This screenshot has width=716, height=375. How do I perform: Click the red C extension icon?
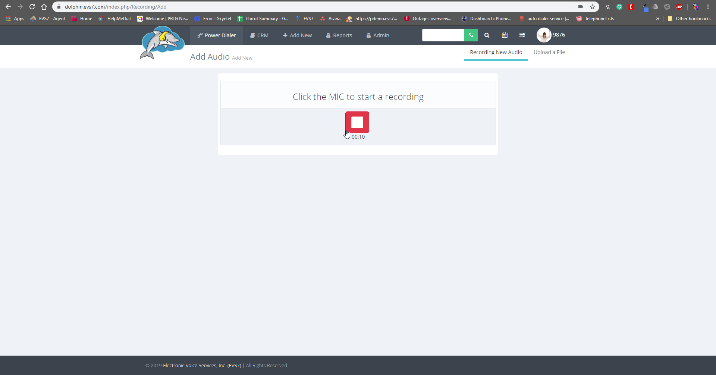(x=631, y=7)
